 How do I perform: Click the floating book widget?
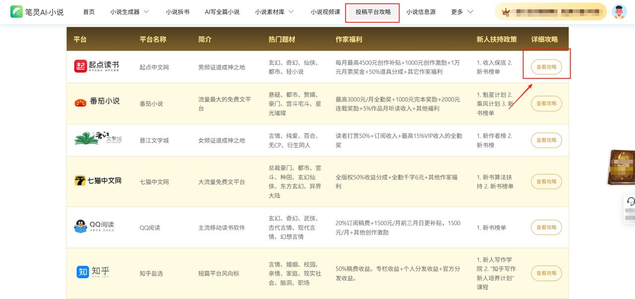click(x=622, y=167)
